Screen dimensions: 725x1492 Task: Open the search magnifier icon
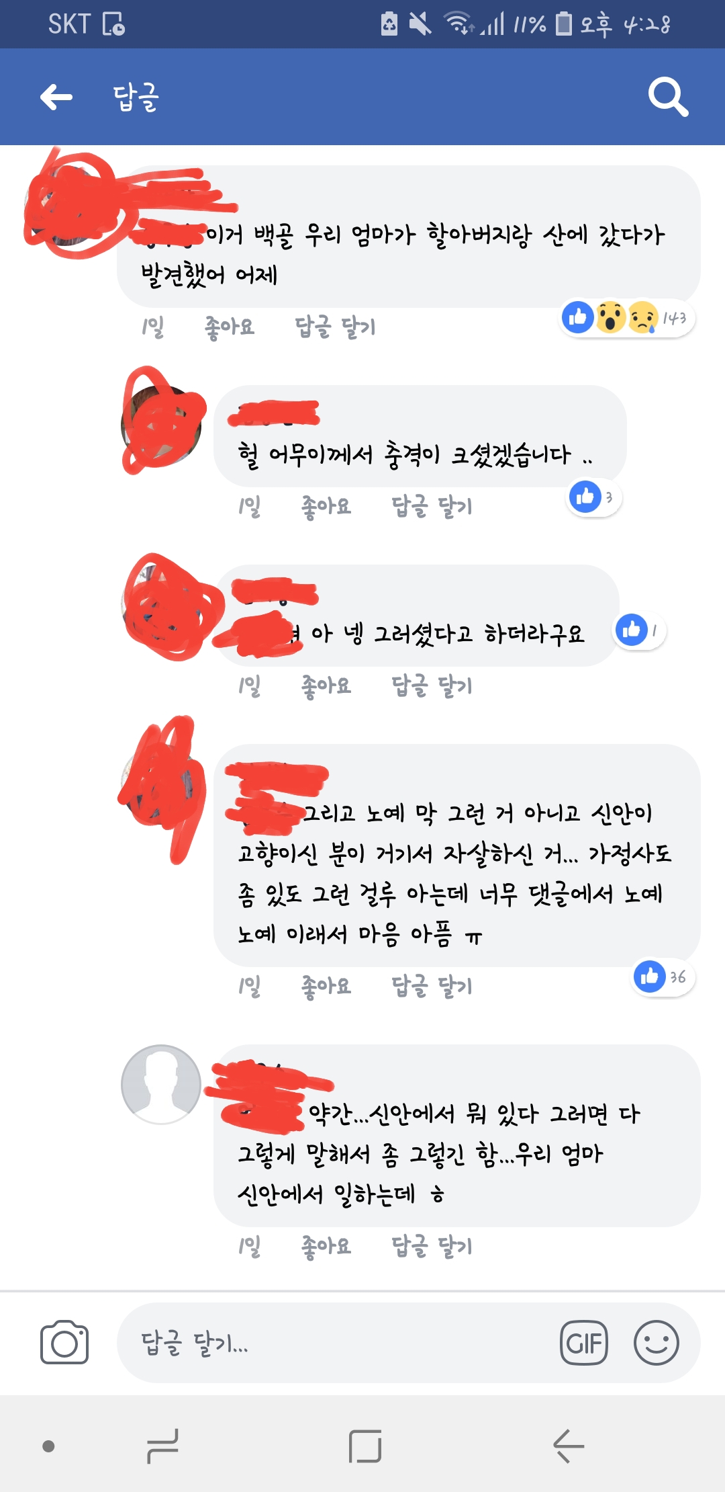(x=668, y=97)
